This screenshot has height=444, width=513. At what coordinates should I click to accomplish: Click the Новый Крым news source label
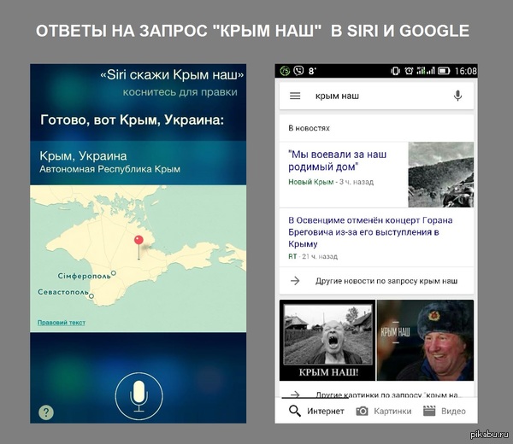click(311, 182)
